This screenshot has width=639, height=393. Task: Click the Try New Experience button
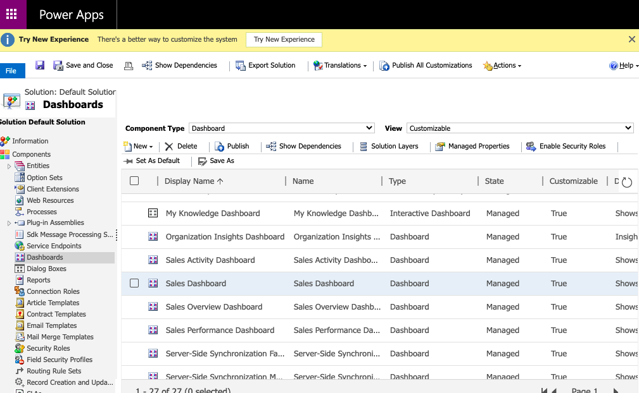[x=284, y=39]
